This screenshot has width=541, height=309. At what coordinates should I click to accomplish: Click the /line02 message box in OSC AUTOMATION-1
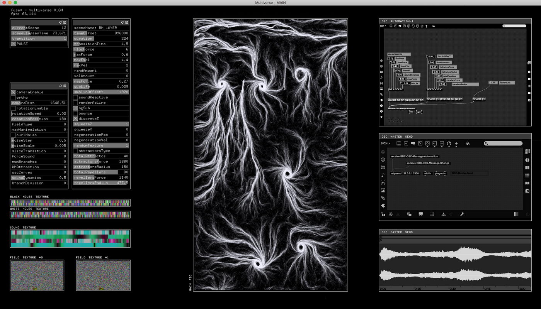click(444, 99)
